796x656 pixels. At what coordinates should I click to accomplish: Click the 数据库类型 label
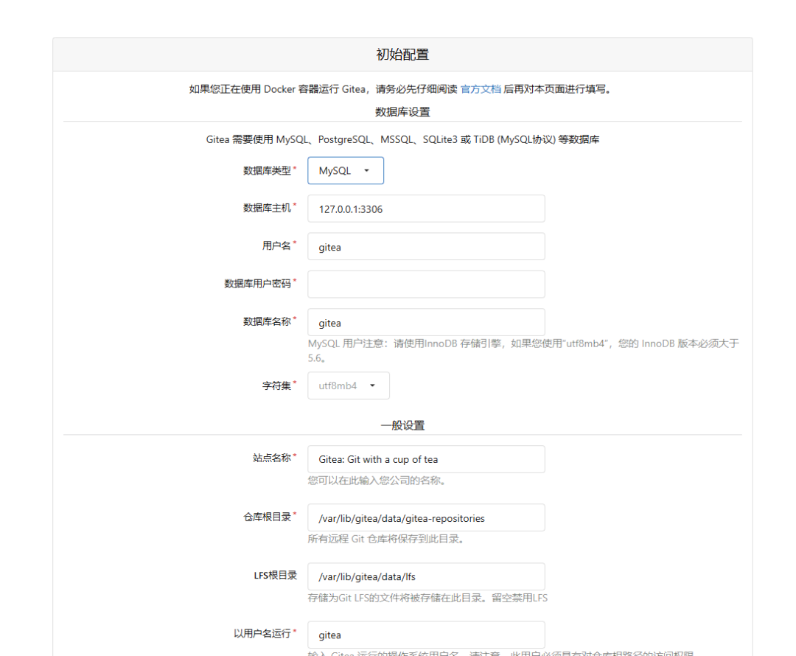pyautogui.click(x=267, y=170)
